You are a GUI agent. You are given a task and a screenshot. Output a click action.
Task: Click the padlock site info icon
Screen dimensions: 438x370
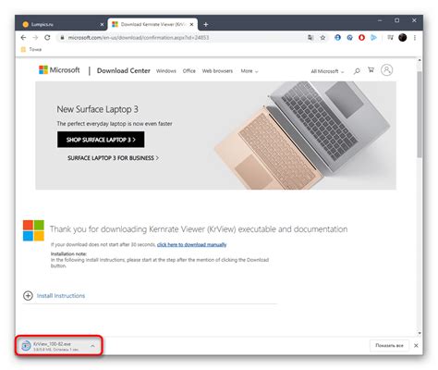[62, 38]
